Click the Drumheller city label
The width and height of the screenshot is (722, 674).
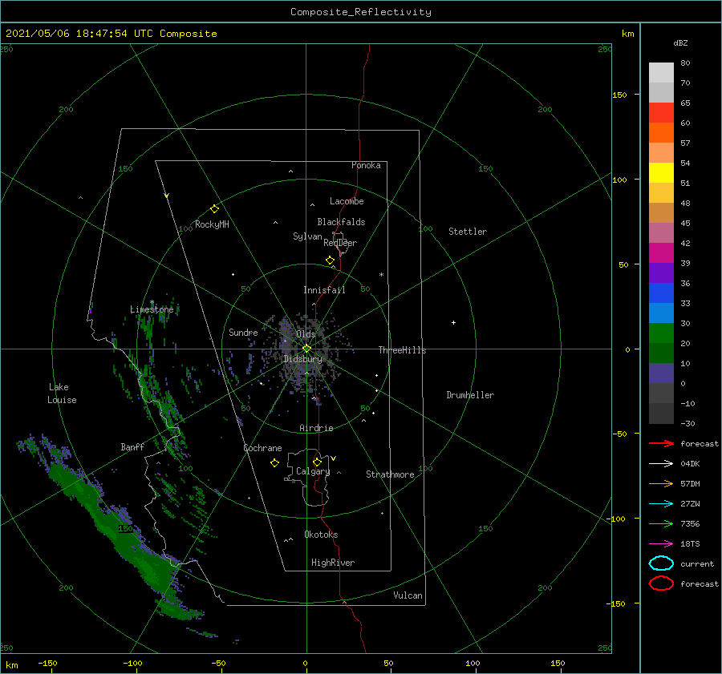point(470,395)
